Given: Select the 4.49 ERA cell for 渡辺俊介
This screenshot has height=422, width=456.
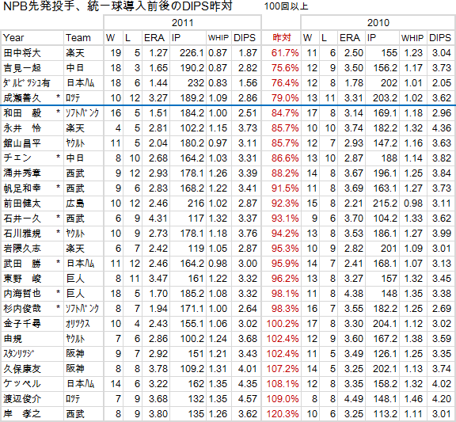Looking at the screenshot, I should coord(351,399).
